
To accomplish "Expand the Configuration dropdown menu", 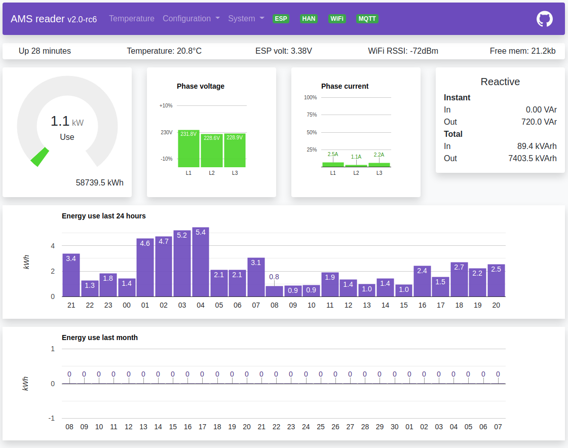I will click(191, 19).
